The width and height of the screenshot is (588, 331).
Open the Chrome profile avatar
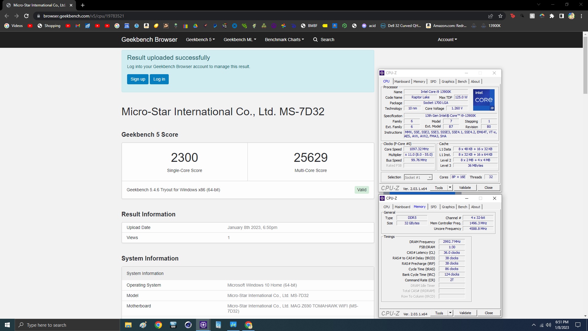tap(571, 16)
